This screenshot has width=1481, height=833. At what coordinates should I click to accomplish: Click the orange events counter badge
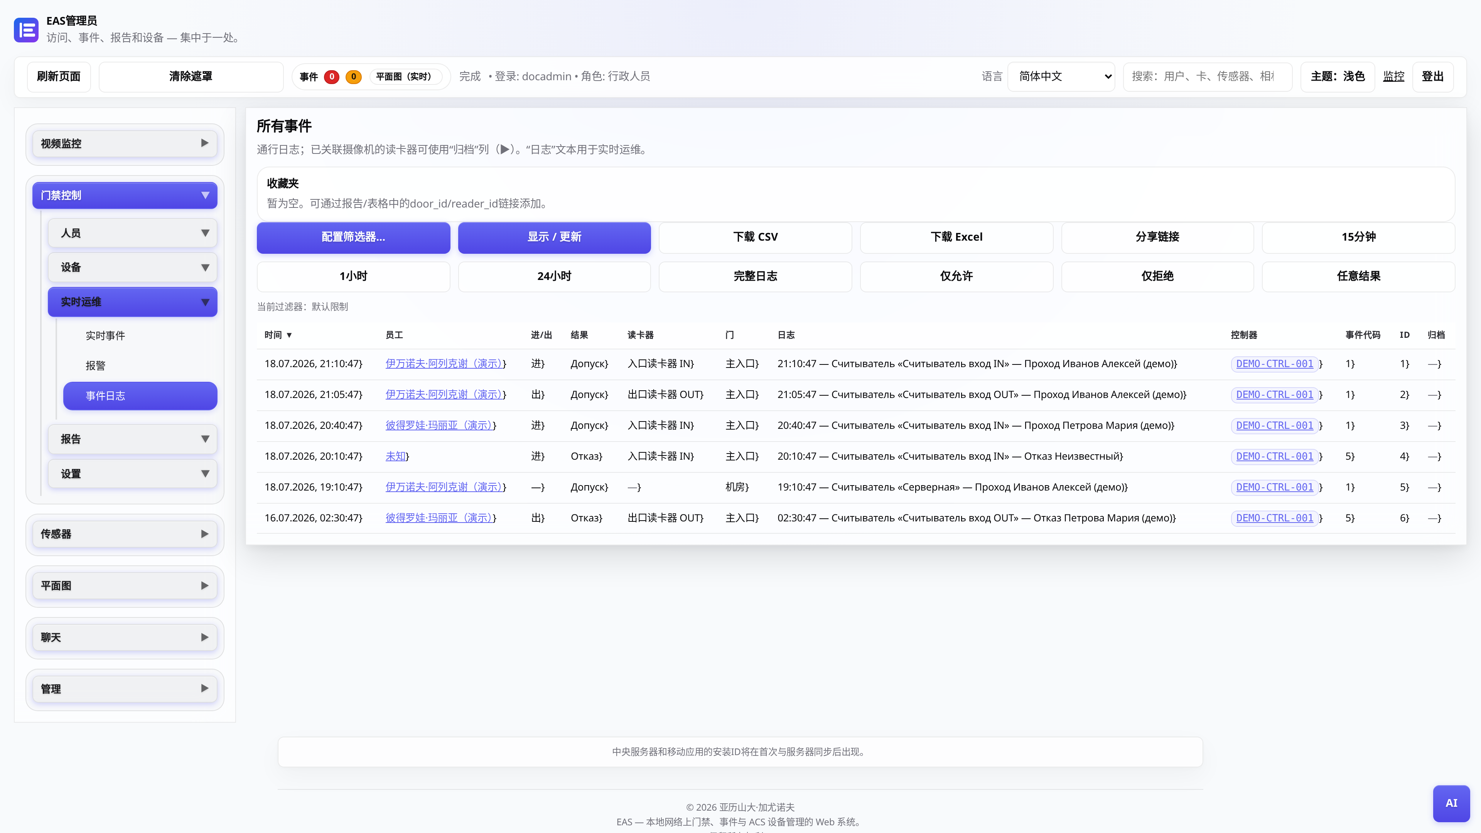pyautogui.click(x=354, y=76)
